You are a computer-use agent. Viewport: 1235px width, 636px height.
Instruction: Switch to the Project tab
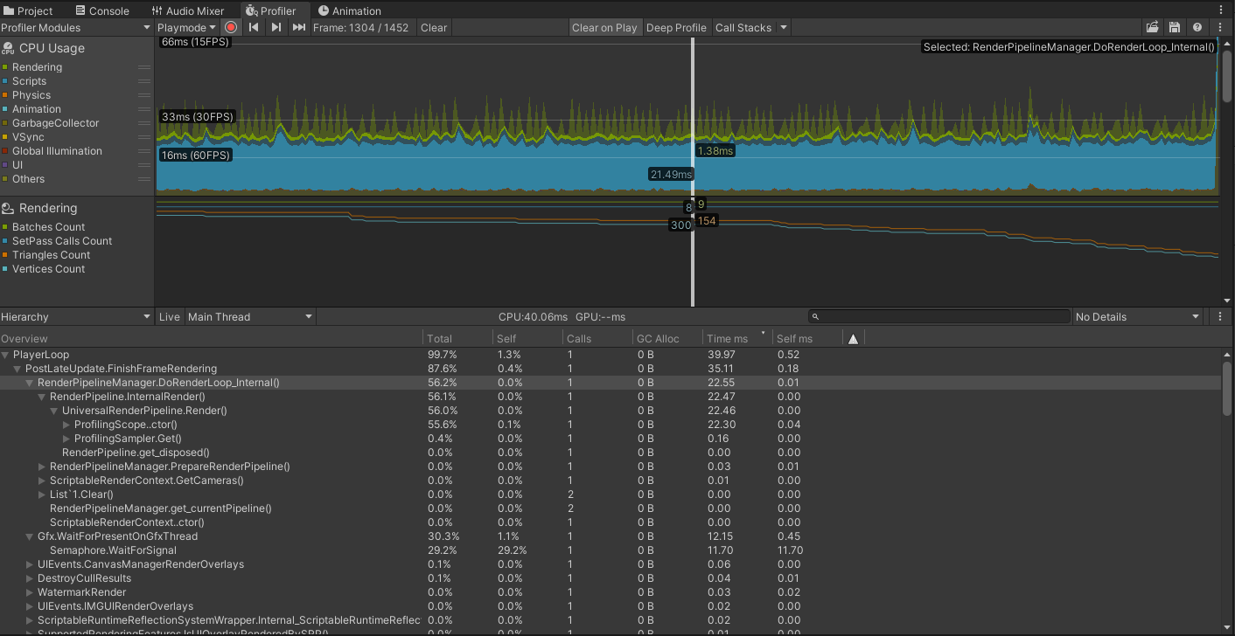[x=28, y=10]
